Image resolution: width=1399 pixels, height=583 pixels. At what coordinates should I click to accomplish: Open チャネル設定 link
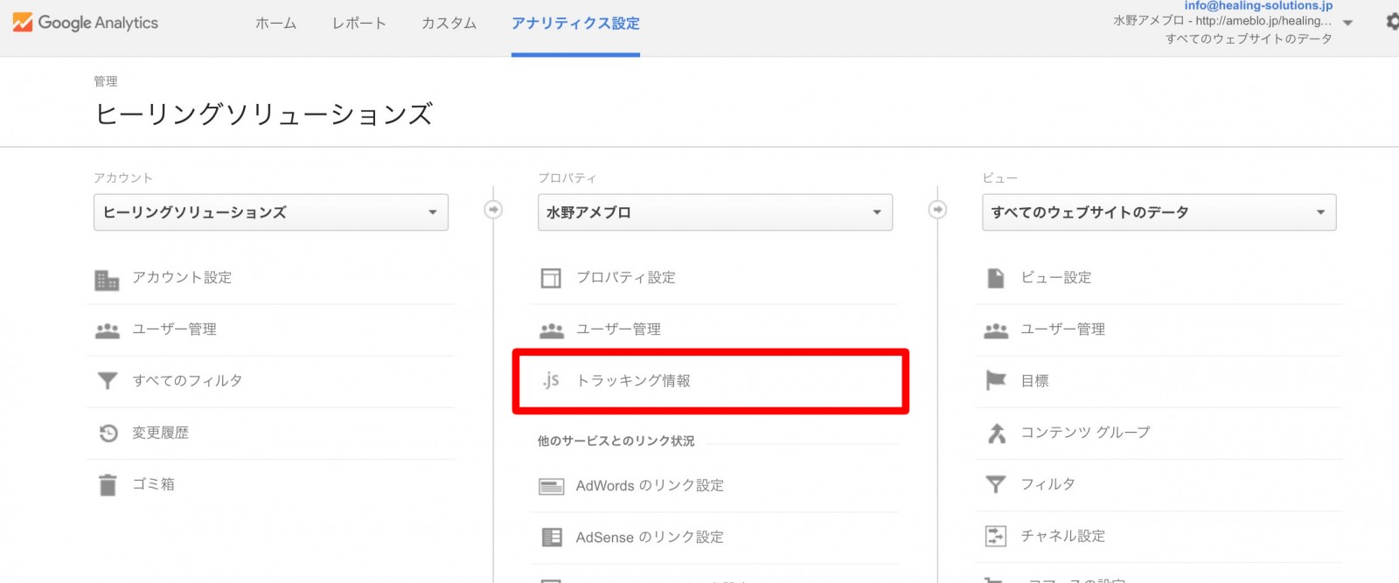1062,536
